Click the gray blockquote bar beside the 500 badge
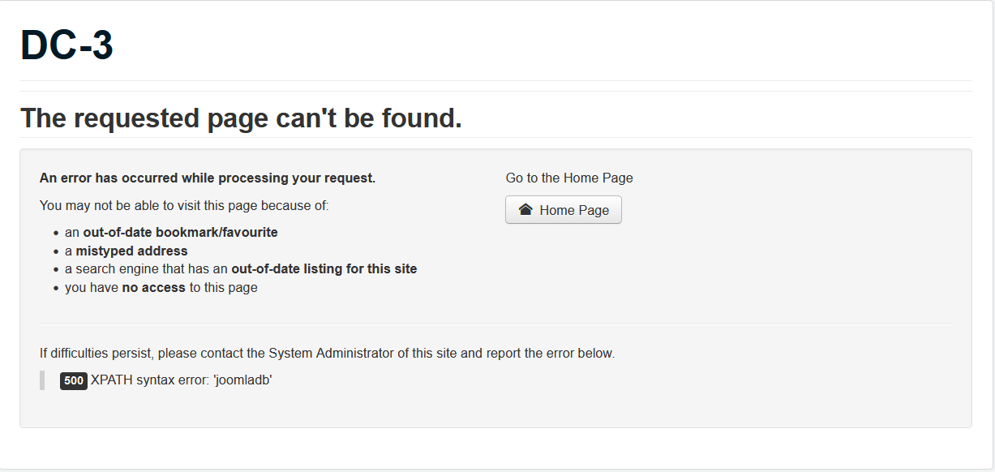The image size is (995, 472). click(42, 380)
